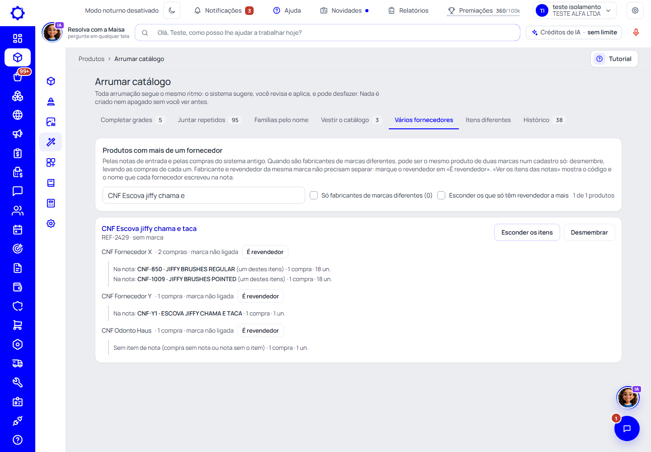Click the magic wand icon in secondary sidebar

pyautogui.click(x=51, y=142)
